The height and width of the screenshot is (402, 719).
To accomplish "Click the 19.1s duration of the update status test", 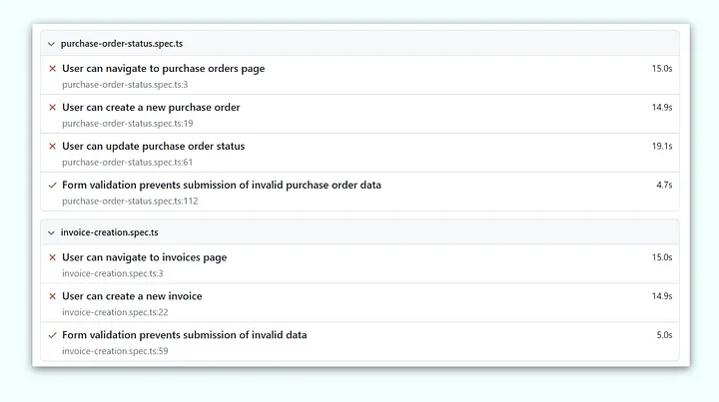I will point(661,147).
